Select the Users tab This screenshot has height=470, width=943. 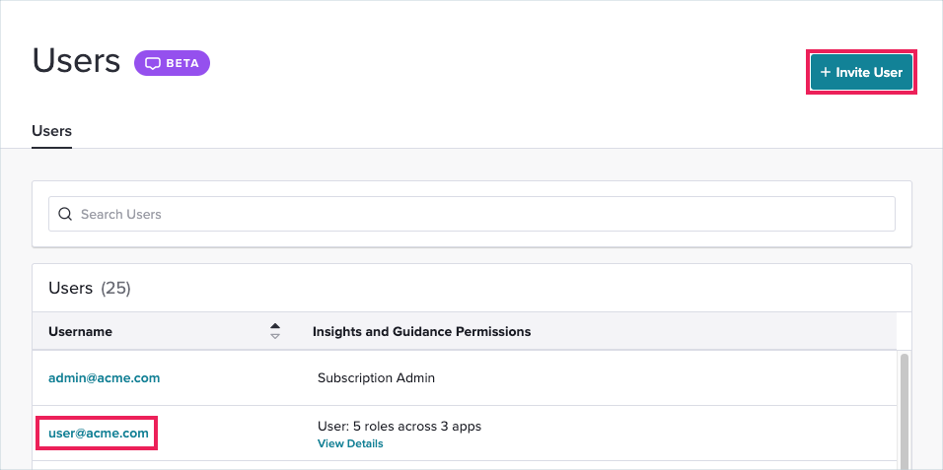[x=51, y=131]
